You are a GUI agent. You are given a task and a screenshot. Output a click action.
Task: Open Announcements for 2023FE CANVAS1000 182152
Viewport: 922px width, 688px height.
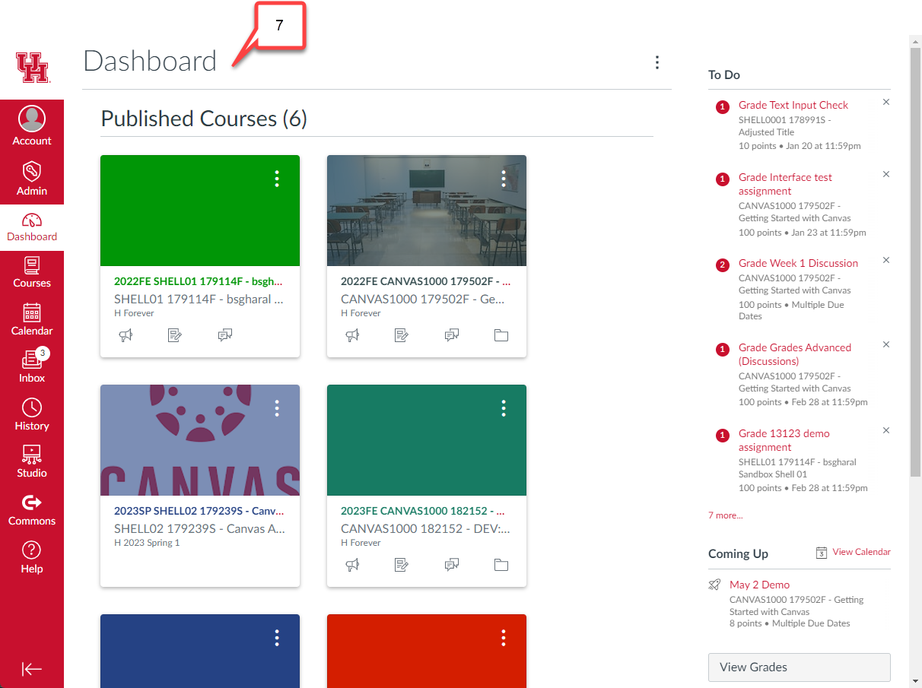click(x=352, y=565)
